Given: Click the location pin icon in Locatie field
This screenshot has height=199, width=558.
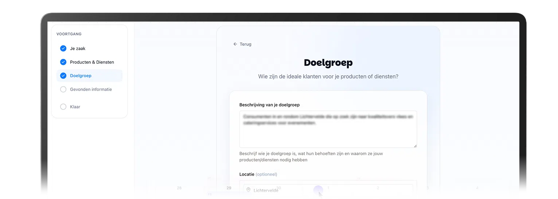Looking at the screenshot, I should [248, 190].
